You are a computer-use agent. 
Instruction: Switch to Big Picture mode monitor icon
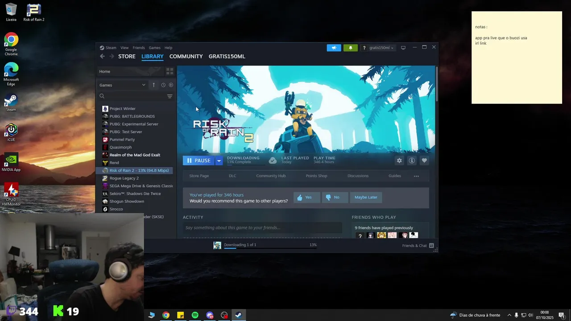click(x=403, y=48)
